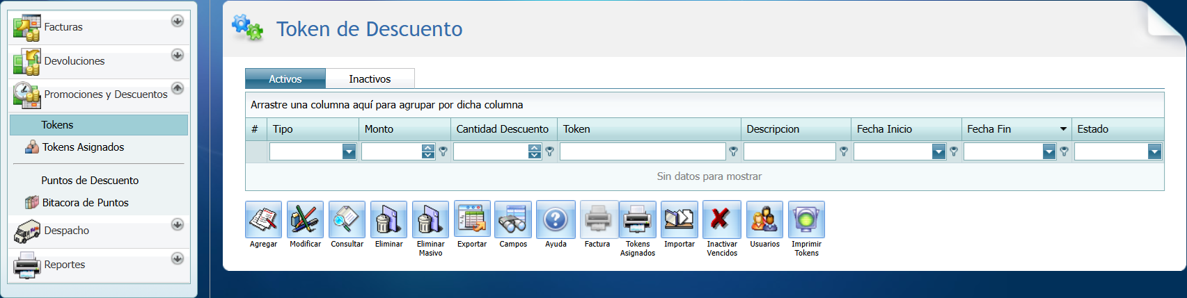Image resolution: width=1187 pixels, height=298 pixels.
Task: Click the Devoluciones sidebar icon
Action: click(x=26, y=62)
